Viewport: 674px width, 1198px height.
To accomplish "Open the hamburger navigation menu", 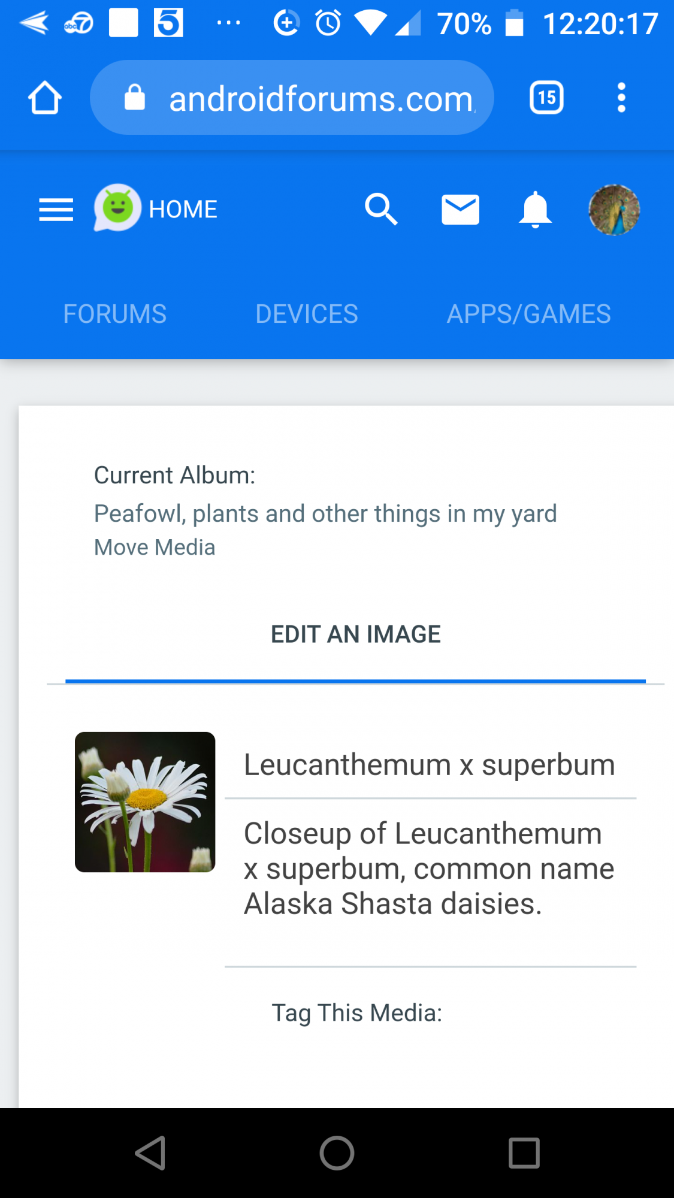I will [x=56, y=209].
